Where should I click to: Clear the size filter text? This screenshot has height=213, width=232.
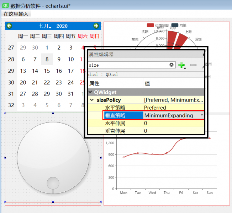[x=172, y=65]
